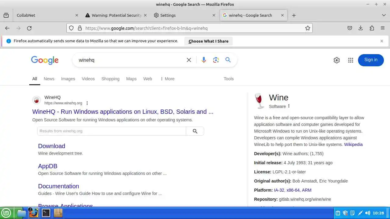Clear the Google search box
Viewport: 390px width, 219px height.
click(x=189, y=60)
